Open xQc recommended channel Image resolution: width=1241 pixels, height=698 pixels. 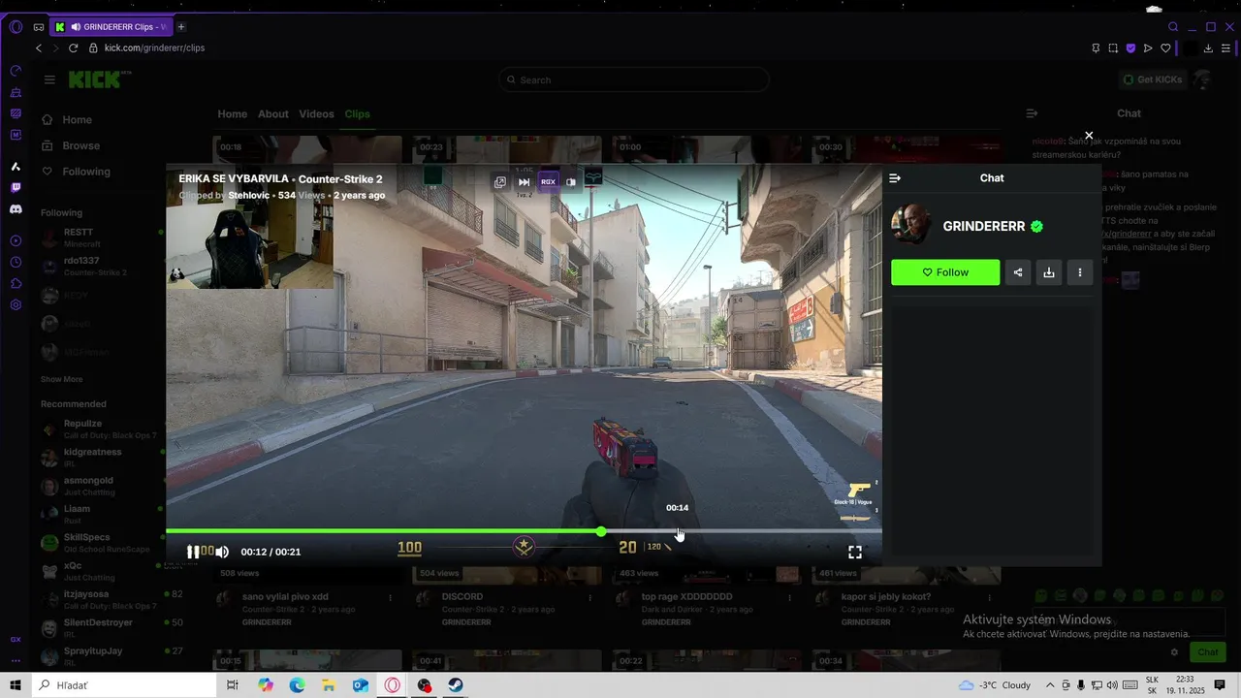point(101,571)
